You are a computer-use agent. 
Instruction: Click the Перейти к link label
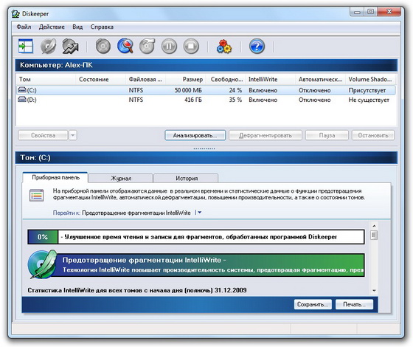[x=66, y=213]
